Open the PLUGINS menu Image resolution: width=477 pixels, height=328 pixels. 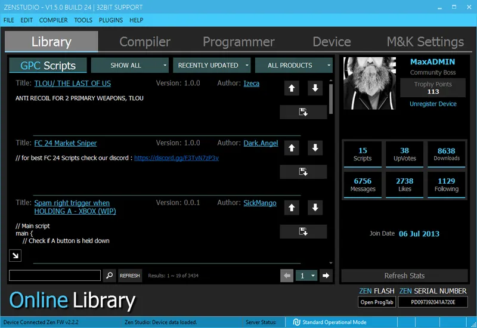point(111,20)
